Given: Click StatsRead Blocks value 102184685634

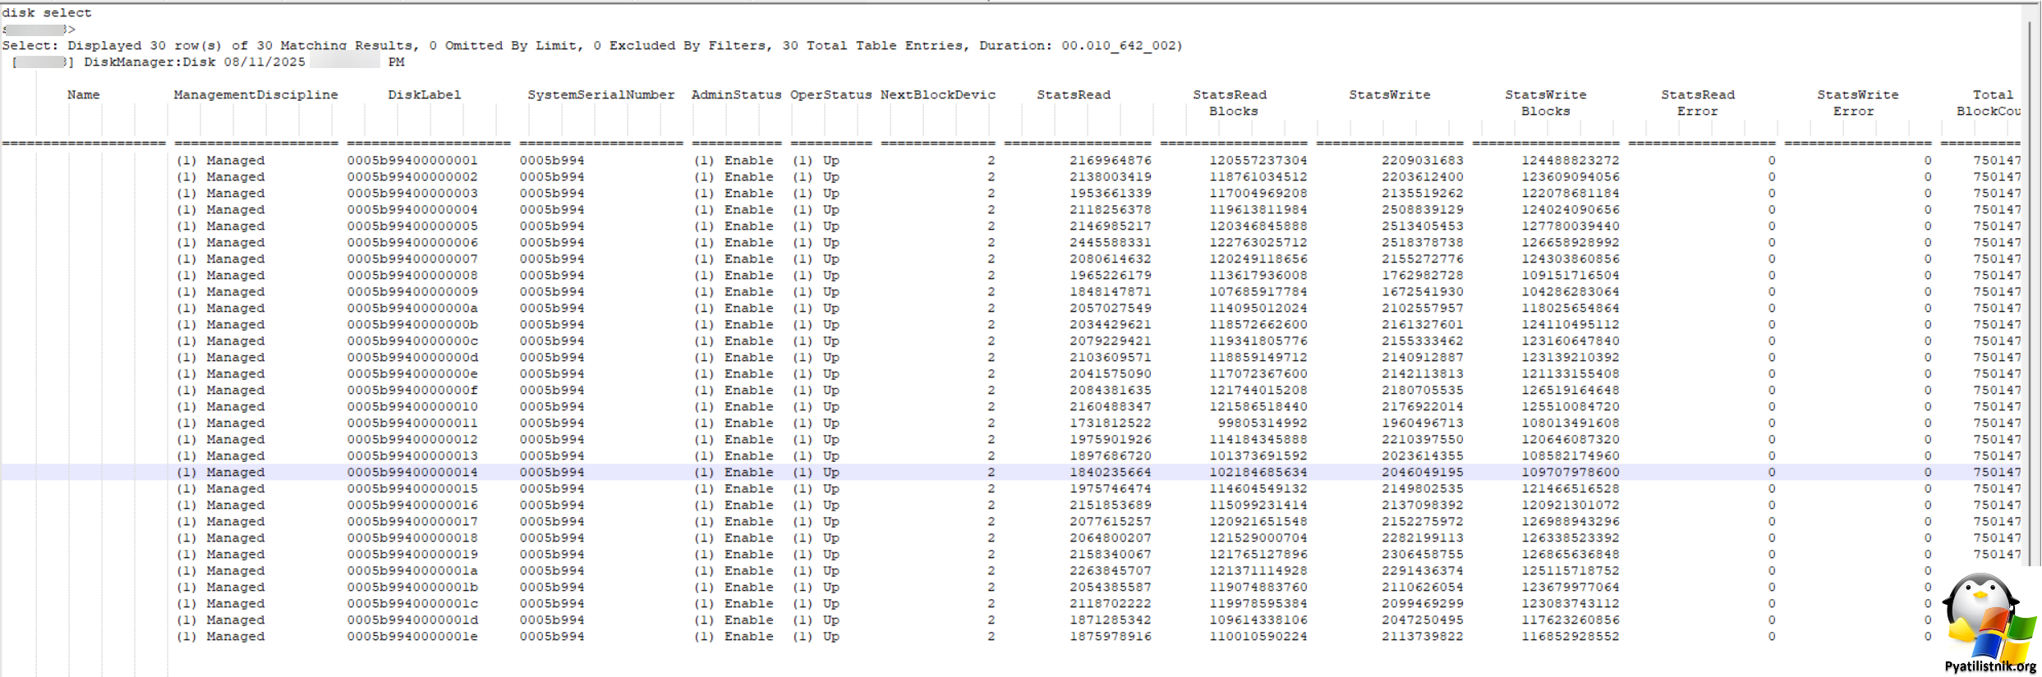Looking at the screenshot, I should click(x=1258, y=473).
